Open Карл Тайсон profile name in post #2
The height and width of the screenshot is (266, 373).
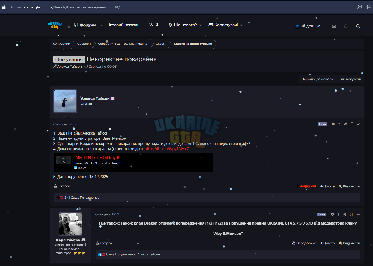tap(68, 240)
